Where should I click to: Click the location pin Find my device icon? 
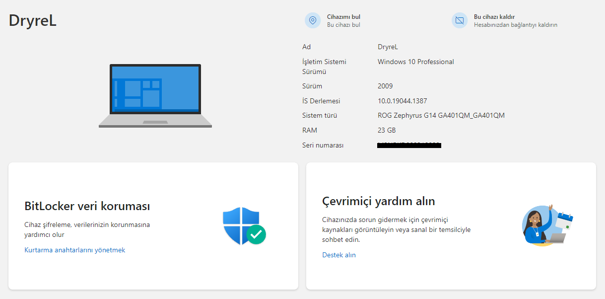(313, 20)
